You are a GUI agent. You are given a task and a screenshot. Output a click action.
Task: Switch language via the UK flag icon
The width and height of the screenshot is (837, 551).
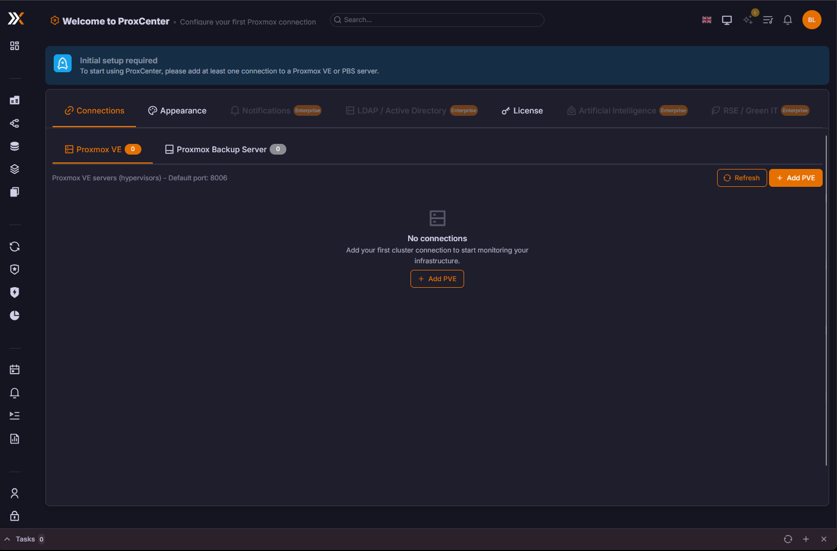[706, 19]
